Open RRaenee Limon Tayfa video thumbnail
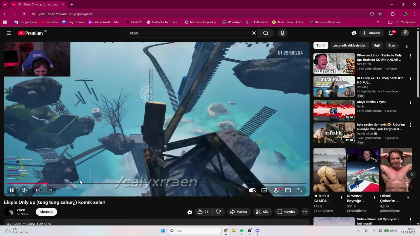The width and height of the screenshot is (420, 236). pyautogui.click(x=334, y=64)
